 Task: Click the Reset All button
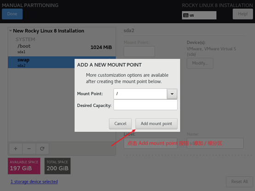(x=239, y=182)
